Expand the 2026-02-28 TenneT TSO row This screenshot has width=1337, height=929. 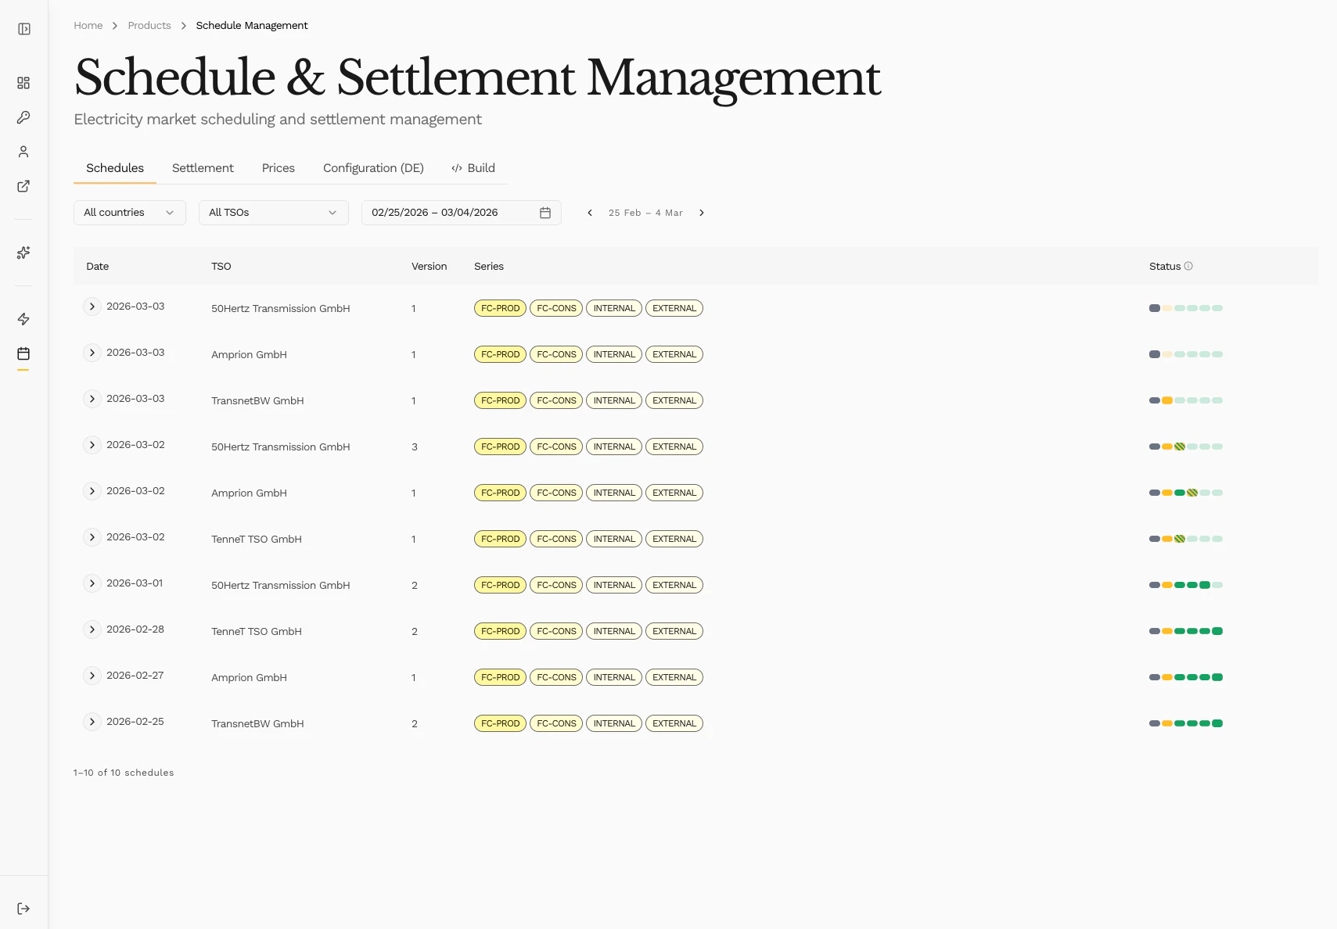[x=92, y=629]
